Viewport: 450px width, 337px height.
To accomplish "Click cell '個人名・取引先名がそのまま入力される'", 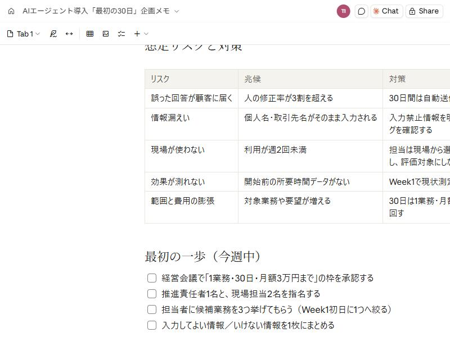I will pos(310,124).
